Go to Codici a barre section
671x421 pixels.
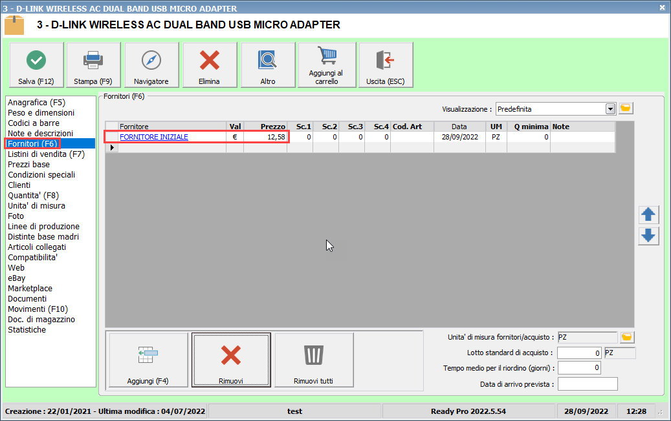coord(34,123)
